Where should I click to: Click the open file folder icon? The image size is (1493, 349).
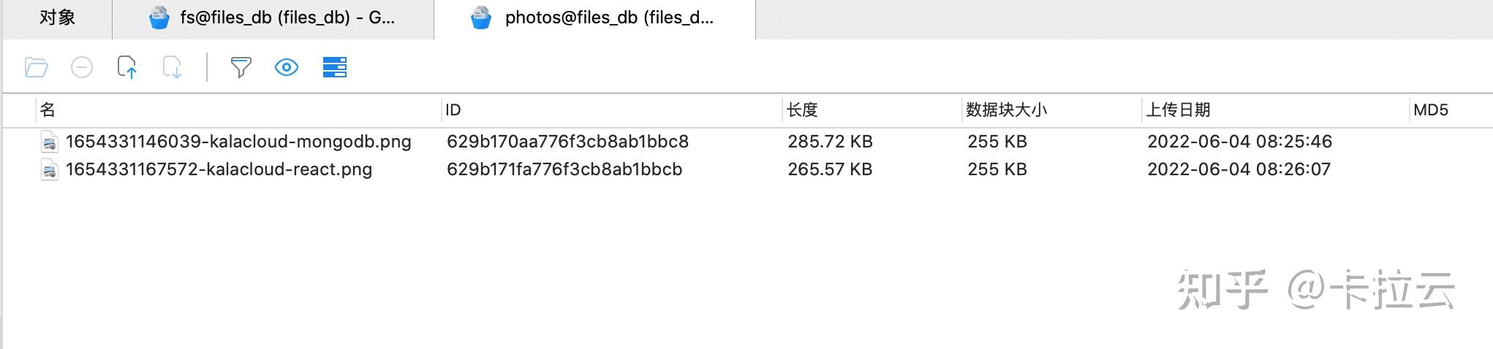pos(37,68)
